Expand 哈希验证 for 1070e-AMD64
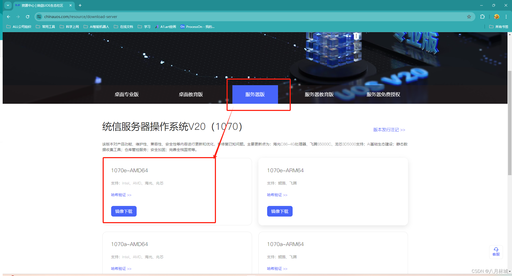This screenshot has height=276, width=512. click(x=121, y=195)
